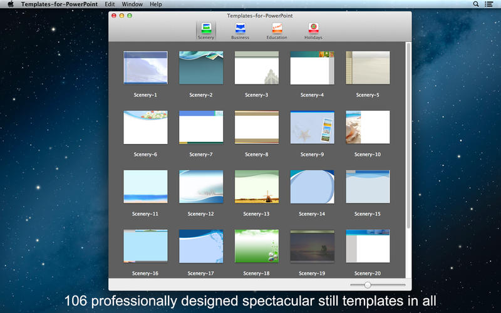Select the Scenery-18 green template
501x313 pixels.
257,246
